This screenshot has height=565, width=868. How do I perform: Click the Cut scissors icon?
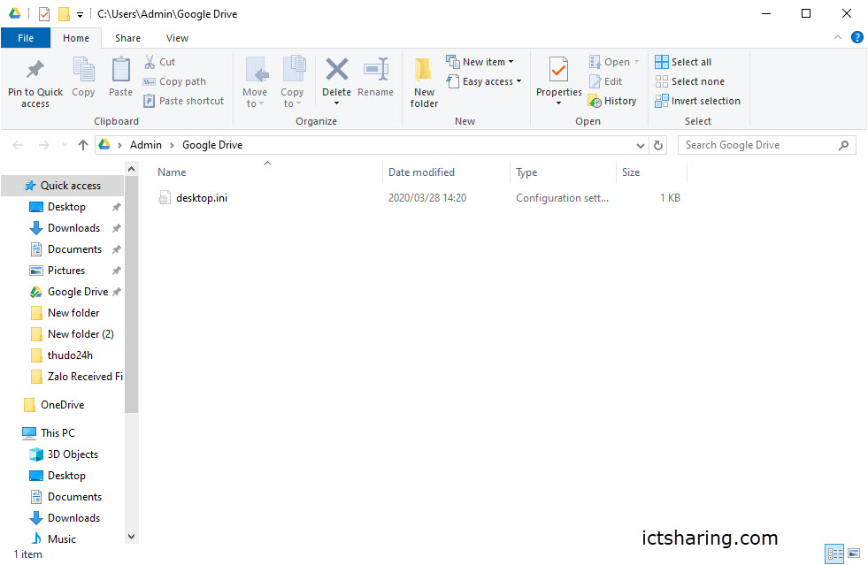tap(150, 61)
